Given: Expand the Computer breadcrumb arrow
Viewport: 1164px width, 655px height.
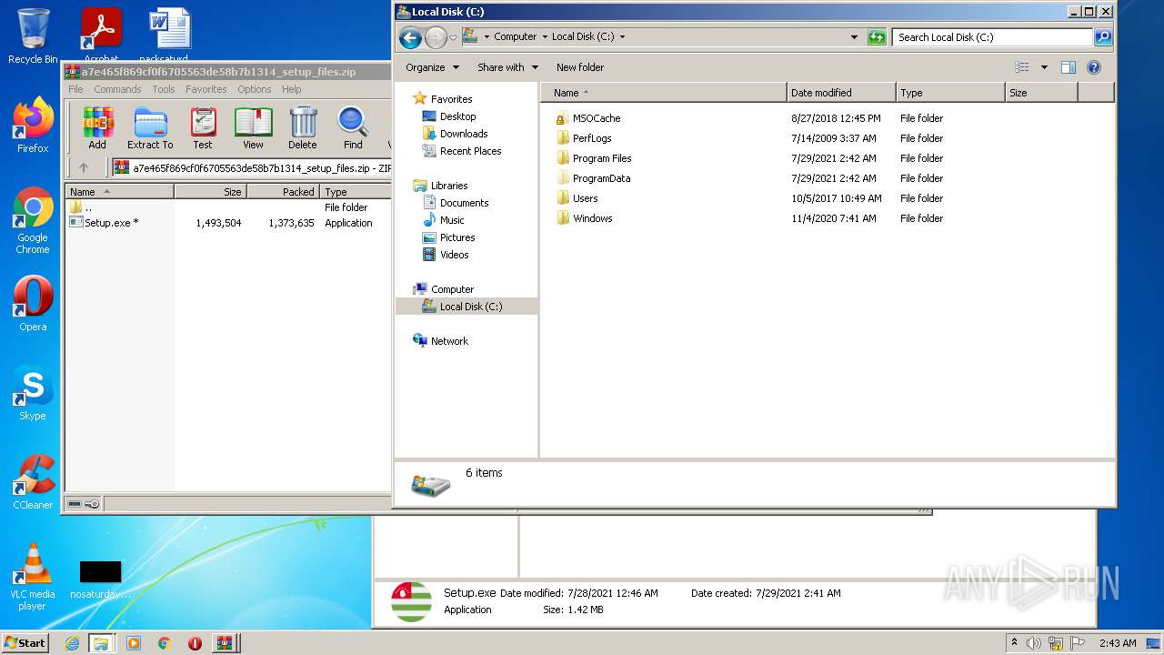Looking at the screenshot, I should pyautogui.click(x=545, y=37).
